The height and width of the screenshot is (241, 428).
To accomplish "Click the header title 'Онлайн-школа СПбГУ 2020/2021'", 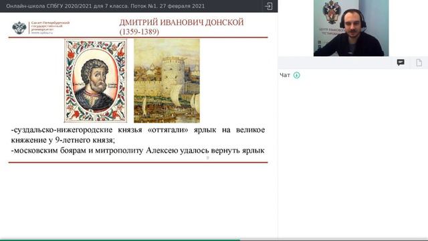I will pos(49,6).
